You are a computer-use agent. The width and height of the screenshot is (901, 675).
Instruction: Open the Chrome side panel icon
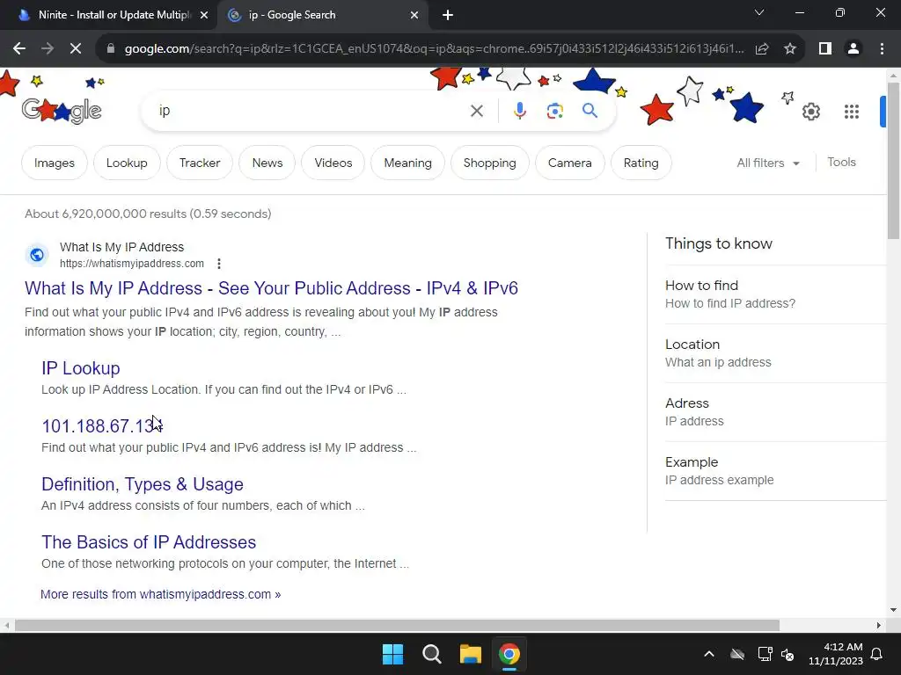pos(825,49)
